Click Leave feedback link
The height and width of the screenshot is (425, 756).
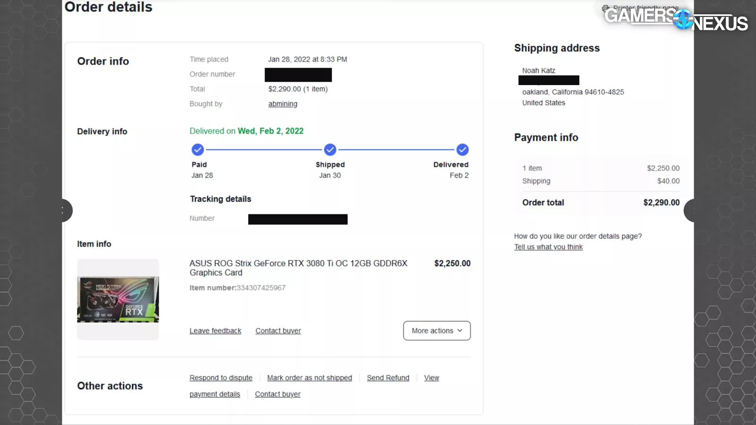click(x=215, y=331)
